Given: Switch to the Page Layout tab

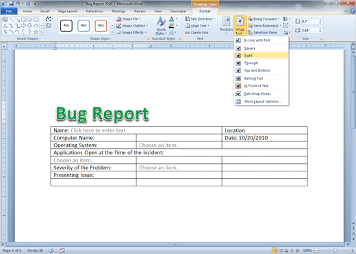Looking at the screenshot, I should pos(68,11).
